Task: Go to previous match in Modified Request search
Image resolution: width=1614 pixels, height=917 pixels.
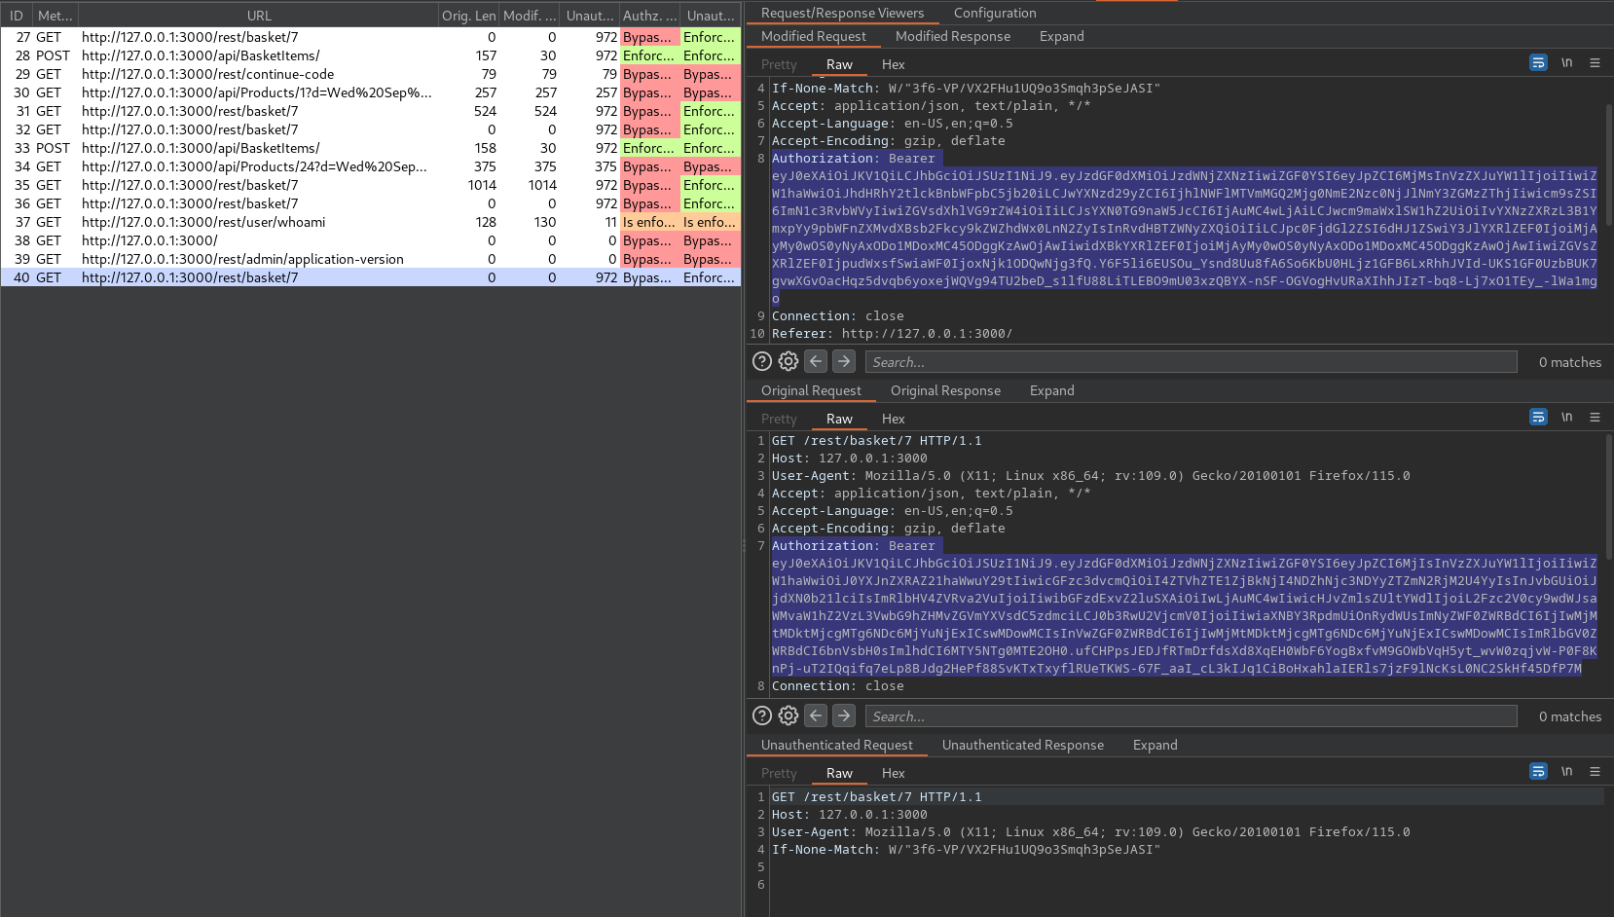Action: (816, 362)
